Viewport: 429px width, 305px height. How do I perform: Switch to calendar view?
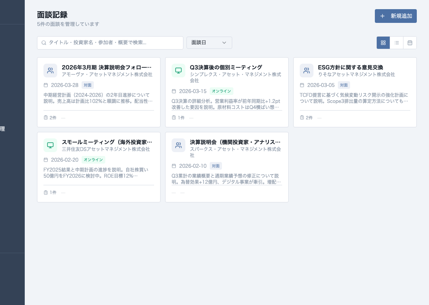click(x=410, y=43)
